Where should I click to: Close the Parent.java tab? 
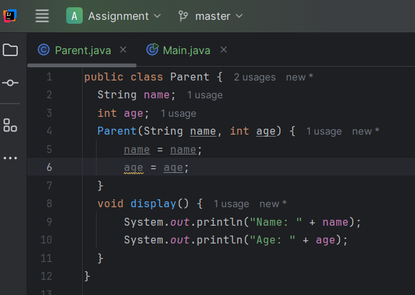coord(123,49)
